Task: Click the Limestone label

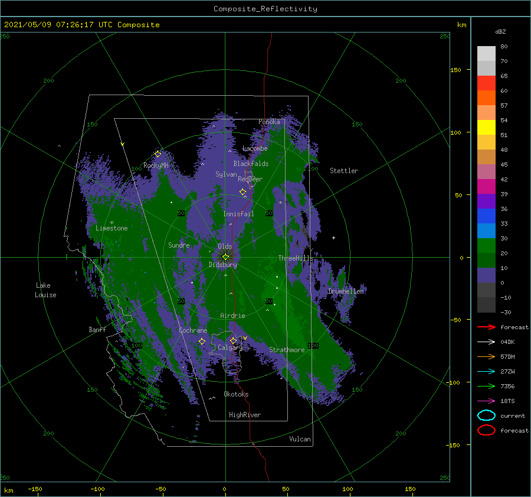Action: click(112, 228)
